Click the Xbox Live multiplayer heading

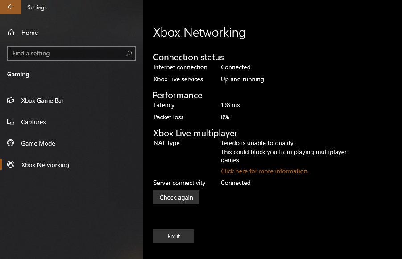[195, 133]
